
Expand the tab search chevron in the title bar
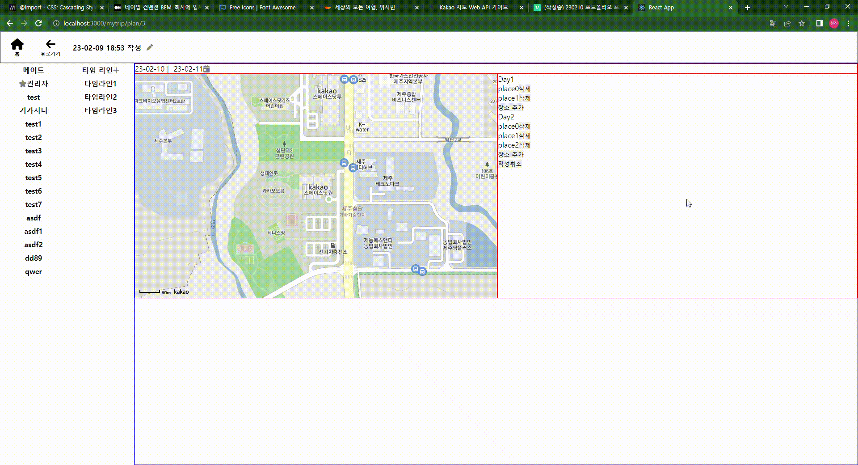click(786, 7)
